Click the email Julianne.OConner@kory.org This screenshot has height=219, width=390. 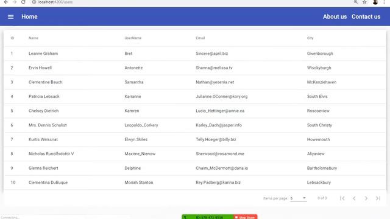pos(222,96)
